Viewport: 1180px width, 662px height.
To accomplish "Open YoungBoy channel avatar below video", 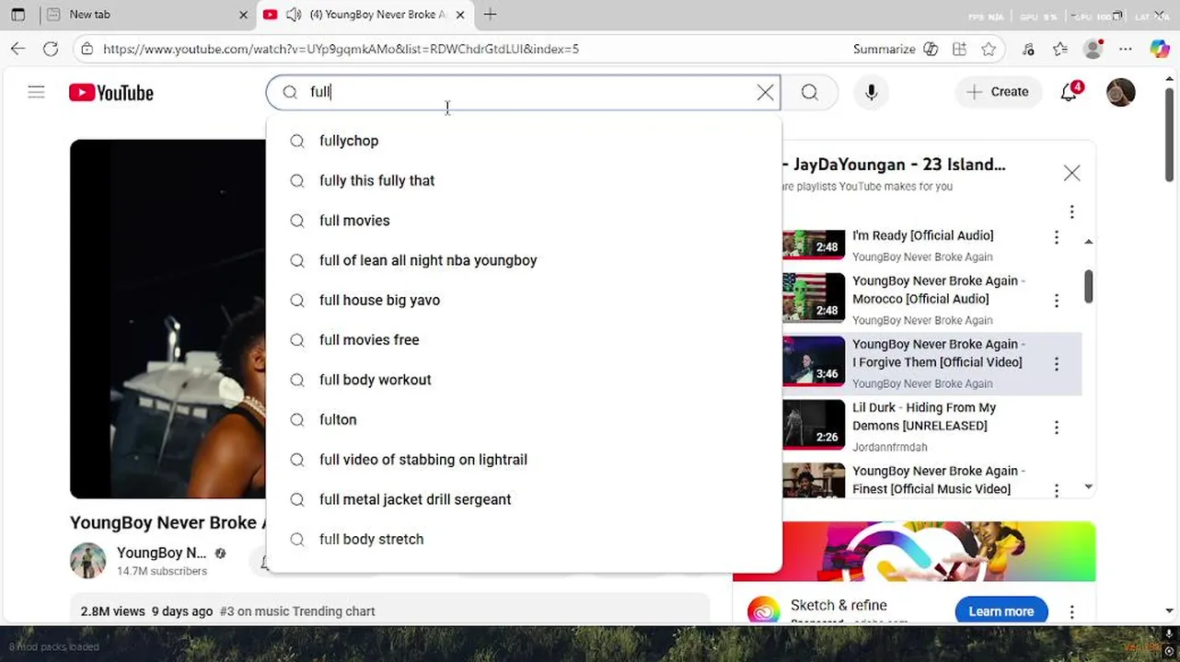I will pos(88,561).
